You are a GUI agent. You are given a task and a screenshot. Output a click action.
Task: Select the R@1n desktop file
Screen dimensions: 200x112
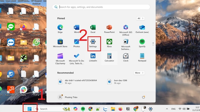pyautogui.click(x=23, y=75)
